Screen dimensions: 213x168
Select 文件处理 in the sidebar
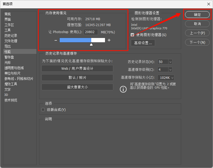[x=11, y=41]
